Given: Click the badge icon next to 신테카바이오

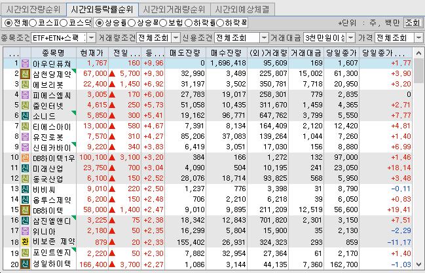Looking at the screenshot, I should 25,147.
